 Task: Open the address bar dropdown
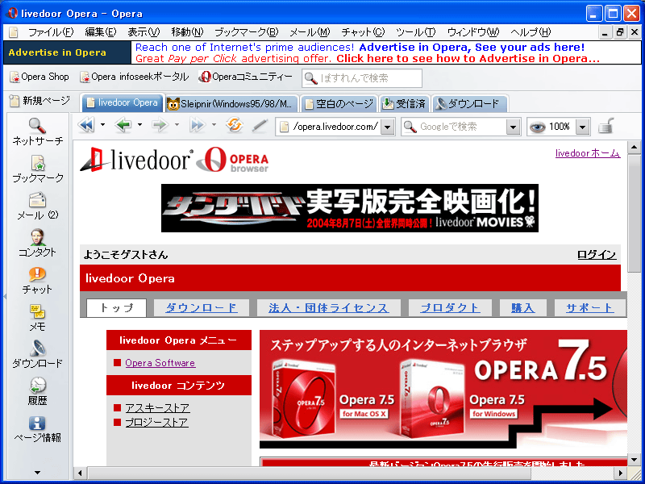[387, 127]
